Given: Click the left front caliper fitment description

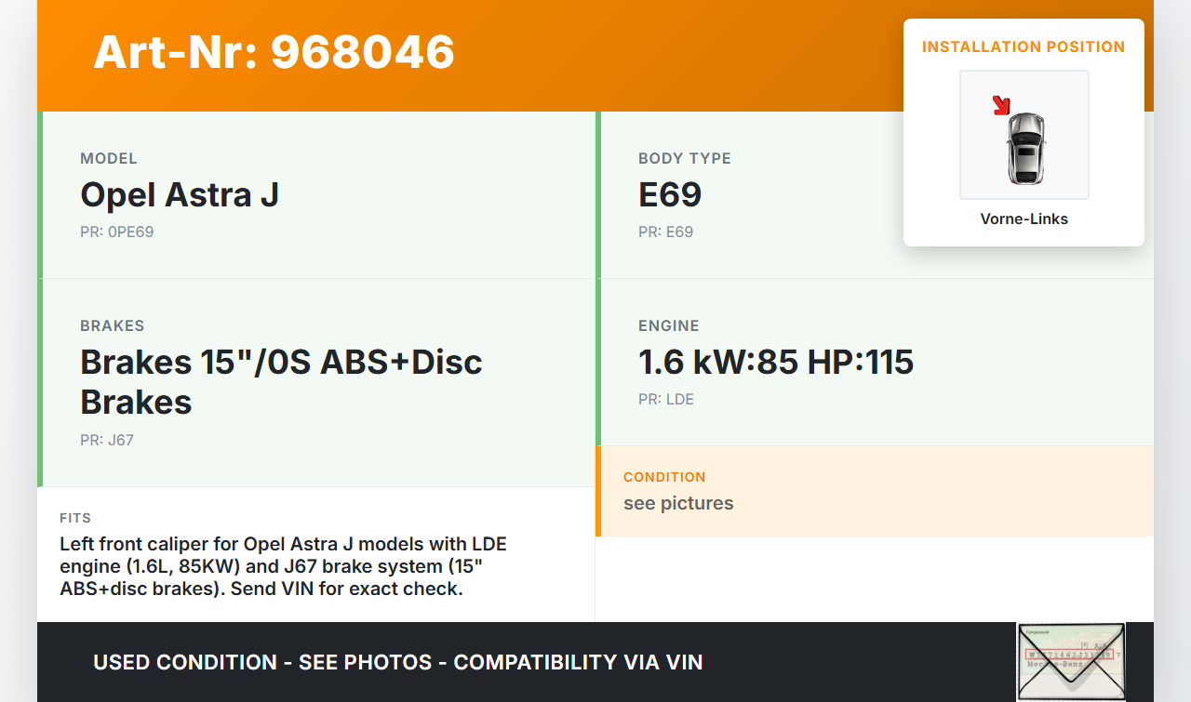Looking at the screenshot, I should (283, 566).
